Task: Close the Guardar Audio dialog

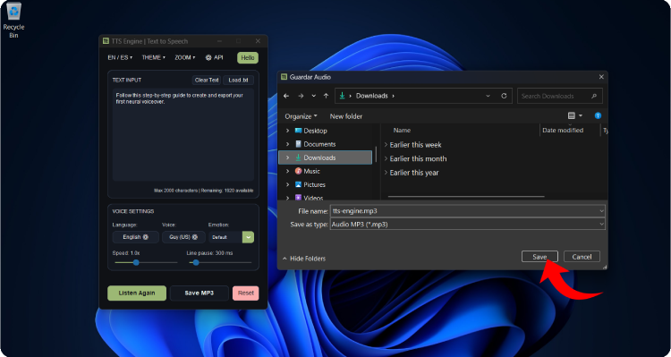Action: tap(601, 77)
